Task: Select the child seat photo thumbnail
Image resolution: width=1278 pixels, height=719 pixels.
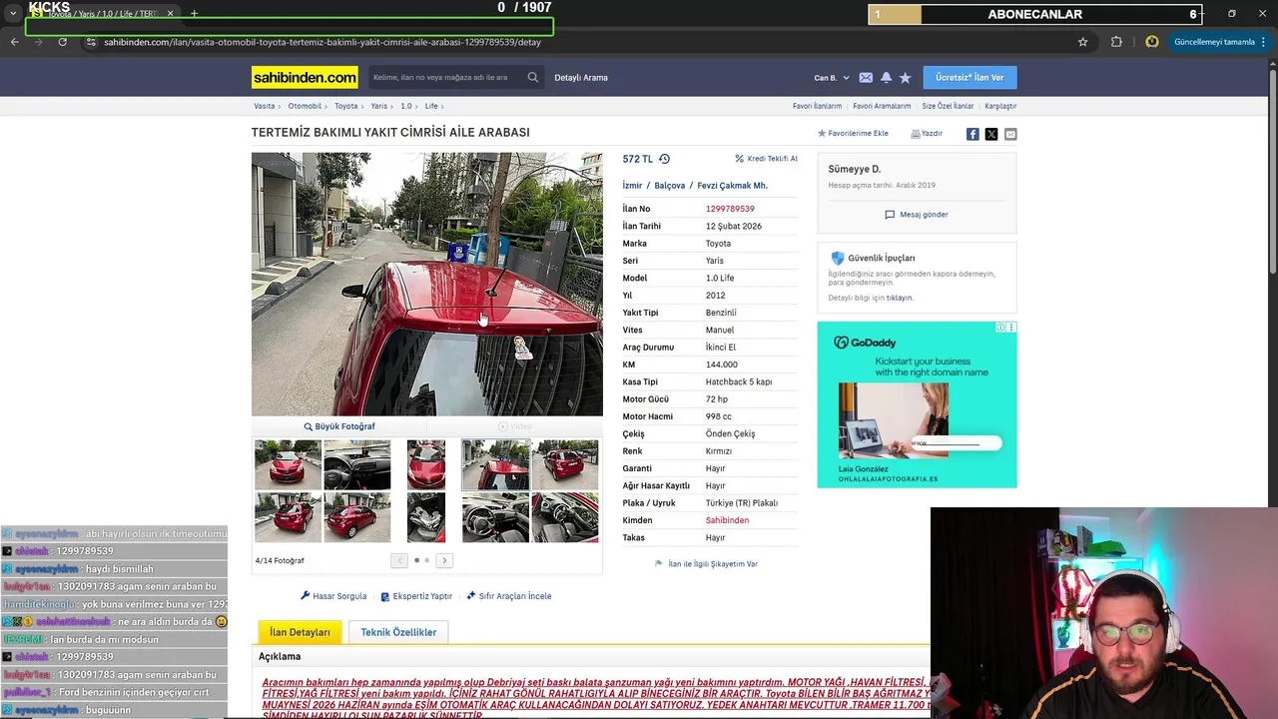Action: tap(426, 517)
